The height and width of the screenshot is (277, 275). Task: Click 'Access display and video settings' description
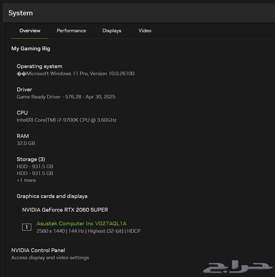click(50, 257)
